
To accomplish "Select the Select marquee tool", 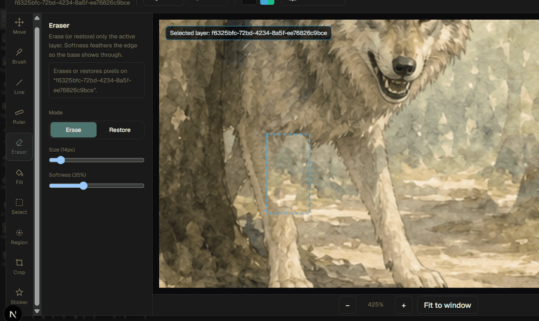I will pos(19,207).
